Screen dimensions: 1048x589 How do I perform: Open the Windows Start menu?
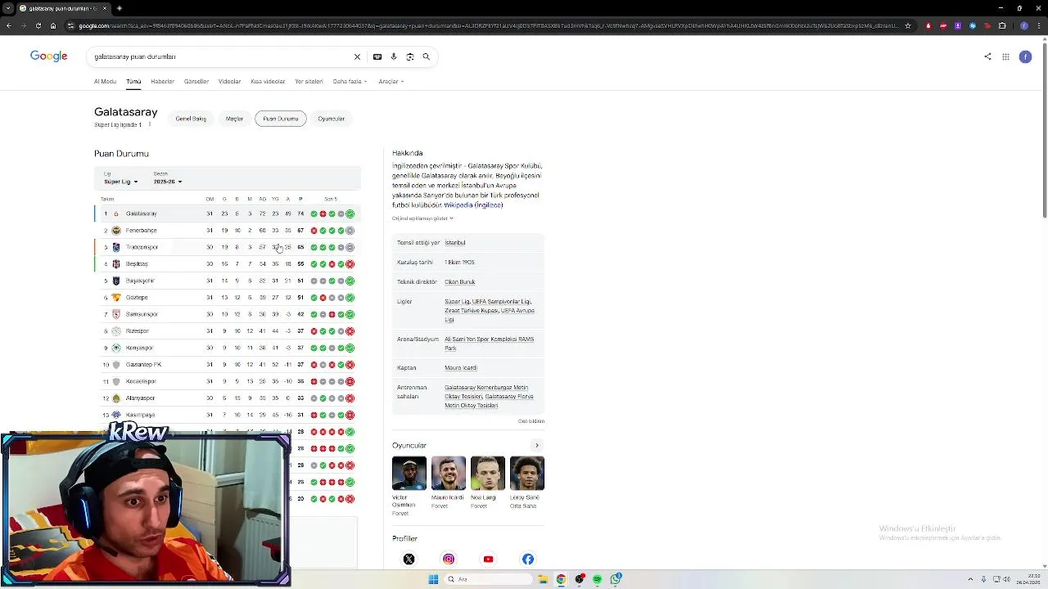[x=433, y=579]
